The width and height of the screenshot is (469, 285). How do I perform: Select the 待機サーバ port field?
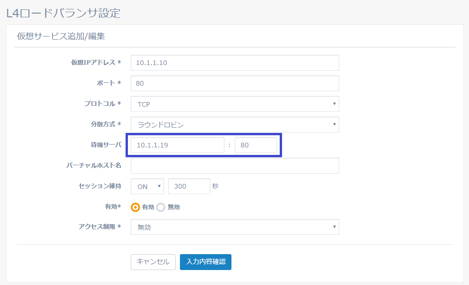[255, 145]
